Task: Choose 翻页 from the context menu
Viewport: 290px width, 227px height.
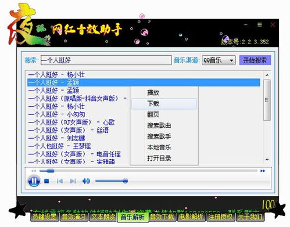Action: (164, 114)
